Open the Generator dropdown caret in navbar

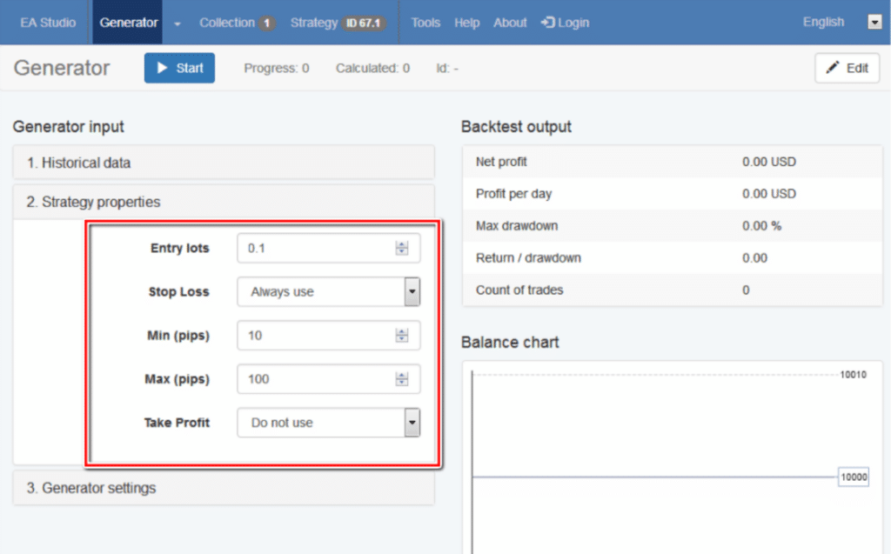pos(178,23)
